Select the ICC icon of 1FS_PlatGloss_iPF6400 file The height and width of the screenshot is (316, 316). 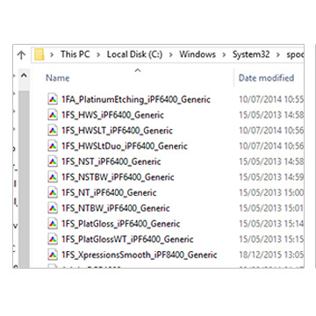pyautogui.click(x=53, y=224)
